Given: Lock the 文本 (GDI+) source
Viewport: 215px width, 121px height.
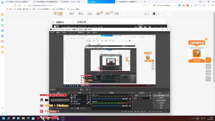Looking at the screenshot, I should (90, 99).
